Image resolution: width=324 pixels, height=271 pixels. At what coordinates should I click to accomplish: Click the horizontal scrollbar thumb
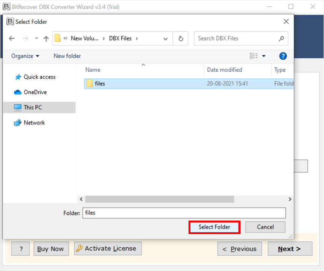coord(160,199)
